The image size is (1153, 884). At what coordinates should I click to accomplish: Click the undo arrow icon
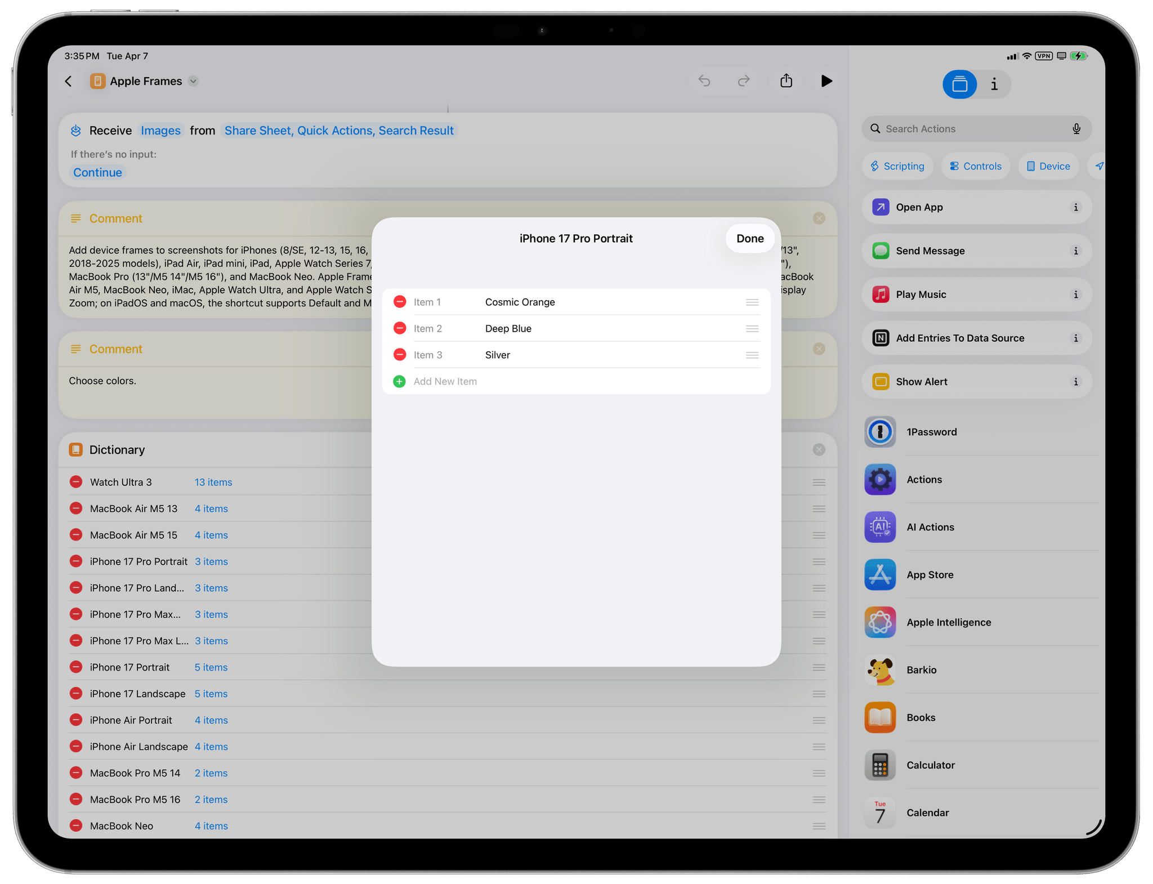tap(704, 81)
